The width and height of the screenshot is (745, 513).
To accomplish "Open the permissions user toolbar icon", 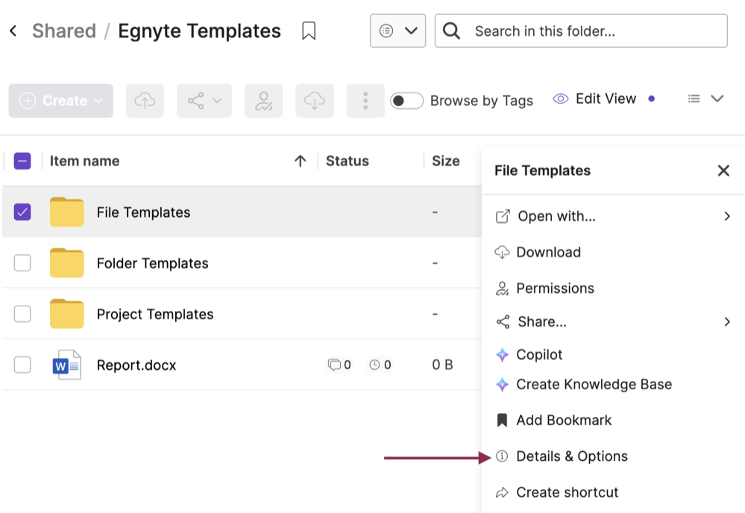I will click(x=264, y=101).
